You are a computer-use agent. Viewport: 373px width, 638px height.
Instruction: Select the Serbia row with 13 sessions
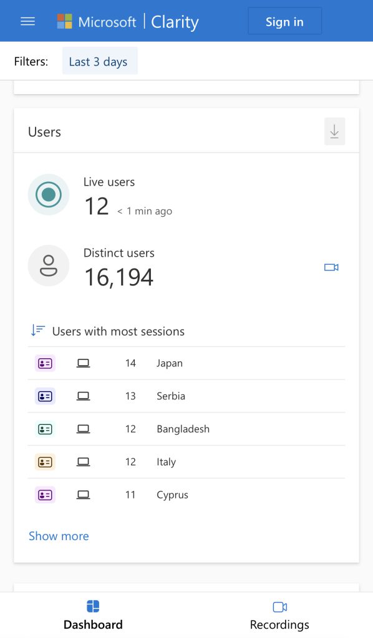186,396
